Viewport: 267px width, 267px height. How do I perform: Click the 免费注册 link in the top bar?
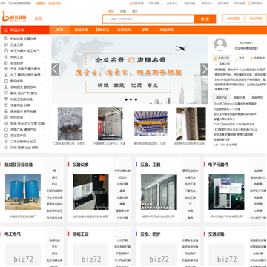[54, 4]
